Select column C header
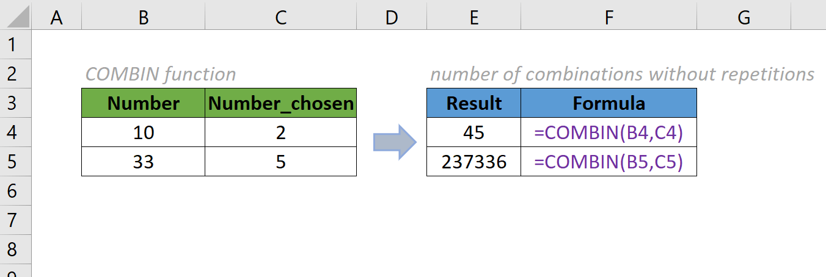Viewport: 826px width, 277px height. (280, 18)
